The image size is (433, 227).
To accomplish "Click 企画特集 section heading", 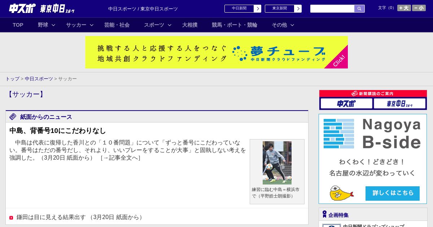I will pyautogui.click(x=338, y=215).
